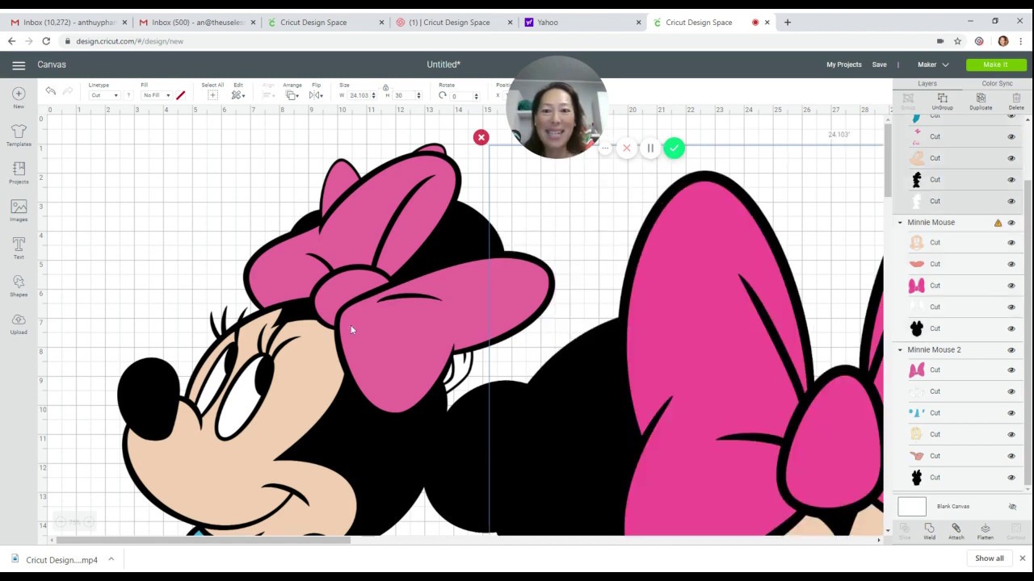This screenshot has height=581, width=1034.
Task: Click the rotate value stepper
Action: tap(476, 95)
